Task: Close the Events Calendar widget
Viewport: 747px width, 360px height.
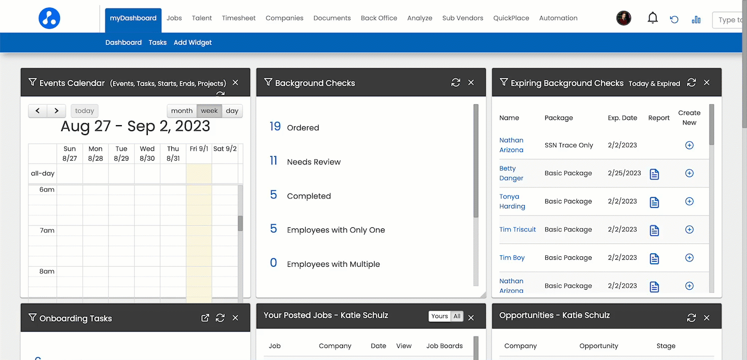Action: 235,83
